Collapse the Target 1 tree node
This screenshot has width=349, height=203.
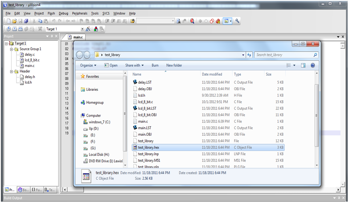click(6, 44)
